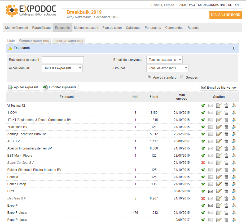Click the E-mail de bienvenue button
Image resolution: width=246 pixels, height=223 pixels.
(x=219, y=87)
